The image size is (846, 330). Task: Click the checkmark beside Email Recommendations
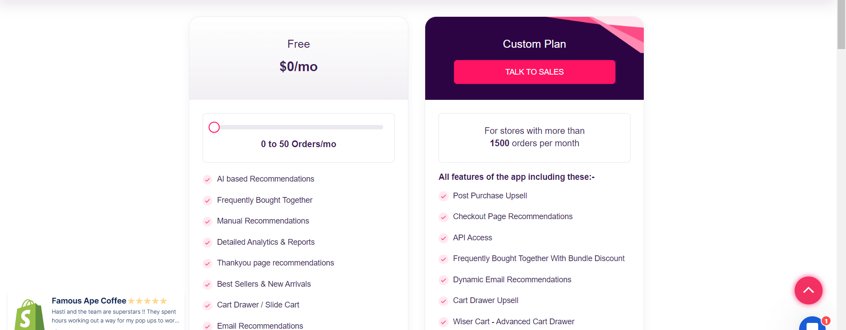click(207, 326)
